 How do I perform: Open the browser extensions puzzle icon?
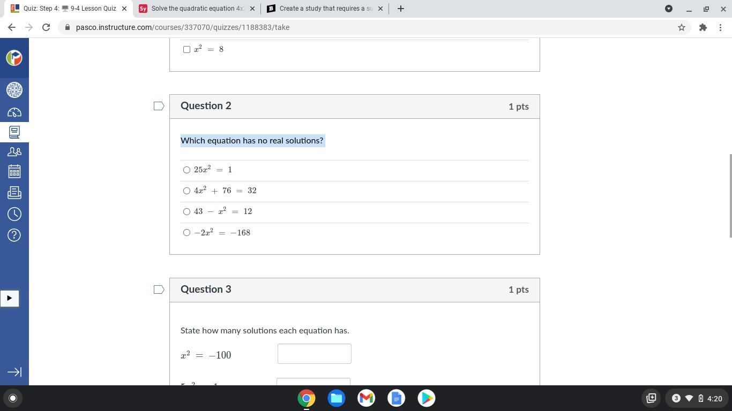tap(703, 27)
